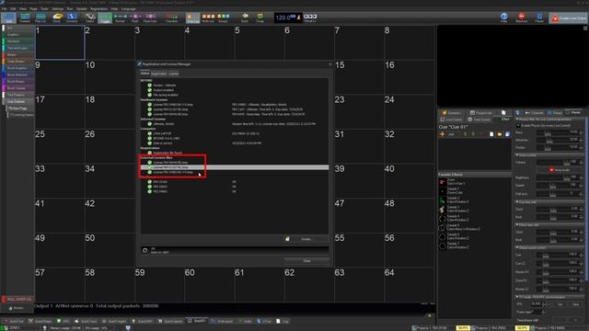Click the Mute audio button
Screen dimensions: 589x331
point(559,170)
